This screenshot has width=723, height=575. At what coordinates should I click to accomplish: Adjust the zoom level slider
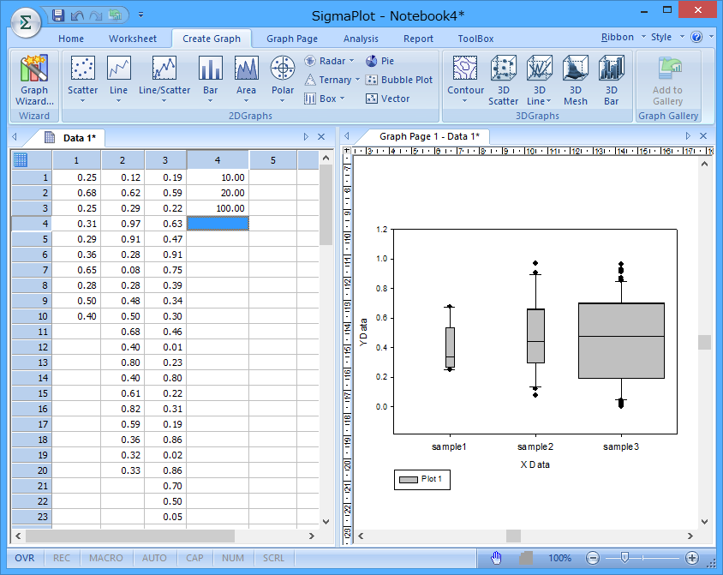[x=624, y=558]
